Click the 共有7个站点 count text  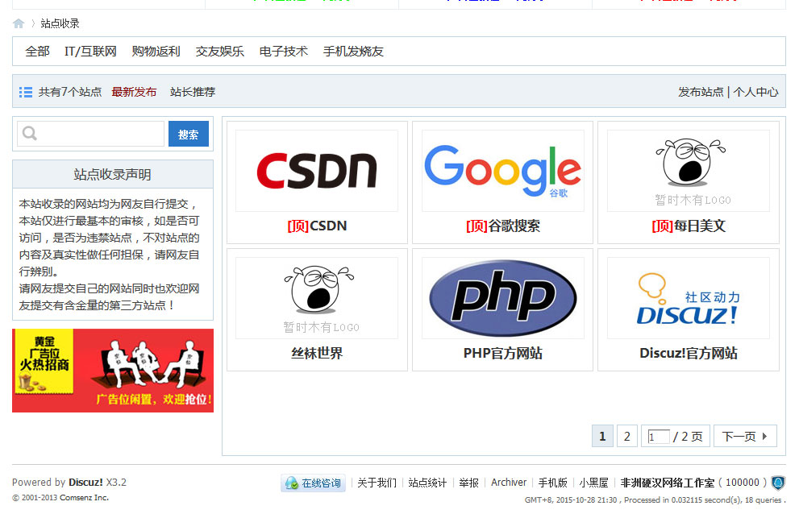pyautogui.click(x=70, y=92)
